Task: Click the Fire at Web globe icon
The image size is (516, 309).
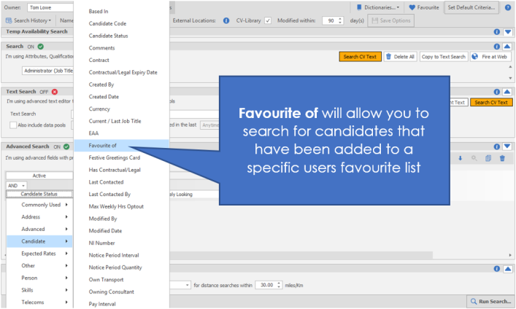Action: [475, 56]
